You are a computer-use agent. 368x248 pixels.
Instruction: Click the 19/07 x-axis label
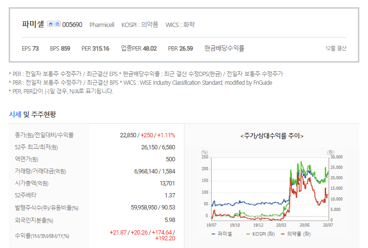tap(211, 225)
